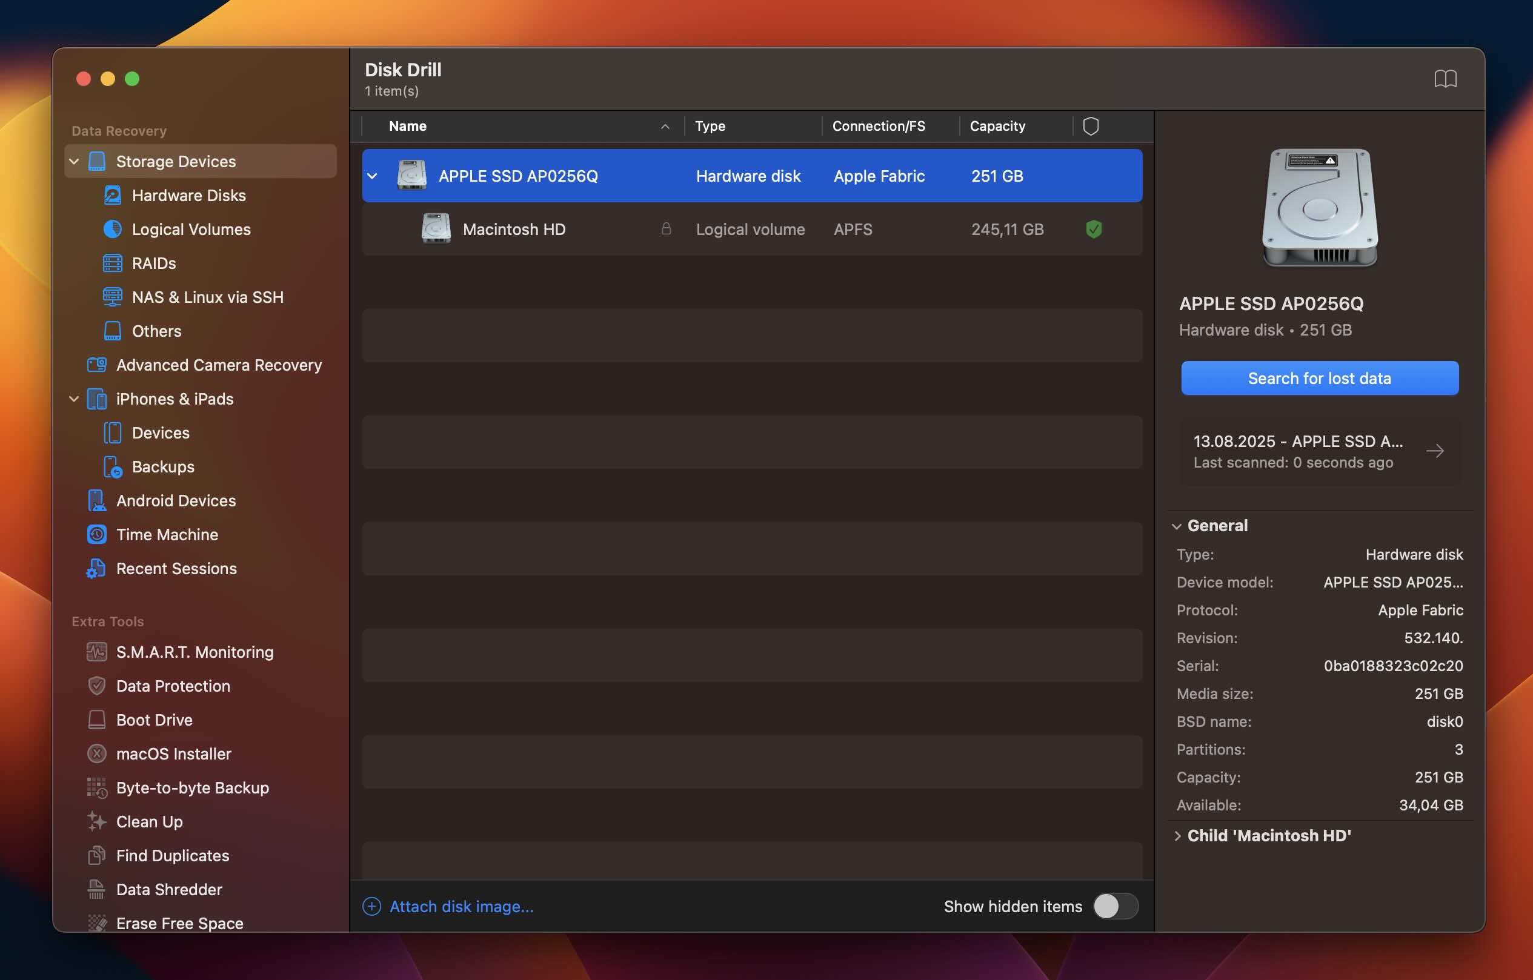Open the help book icon
The height and width of the screenshot is (980, 1533).
(x=1445, y=79)
